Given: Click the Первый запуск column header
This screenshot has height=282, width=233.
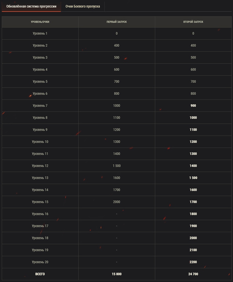Looking at the screenshot, I should [117, 22].
